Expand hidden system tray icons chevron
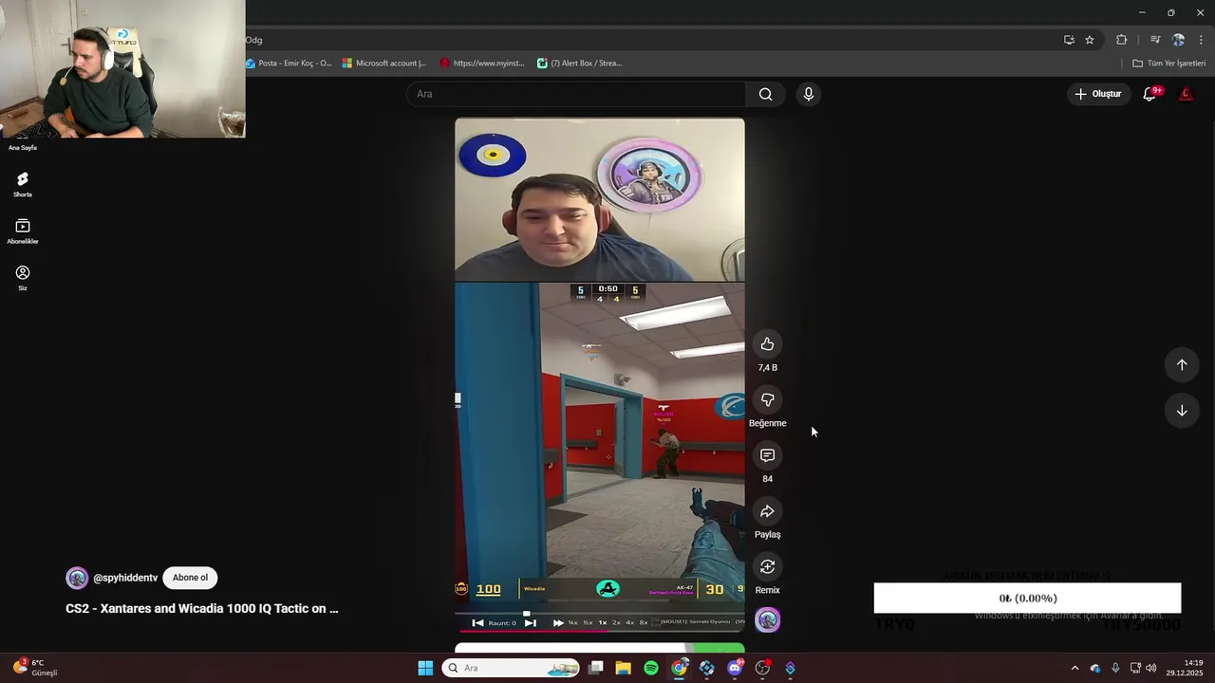 point(1075,669)
